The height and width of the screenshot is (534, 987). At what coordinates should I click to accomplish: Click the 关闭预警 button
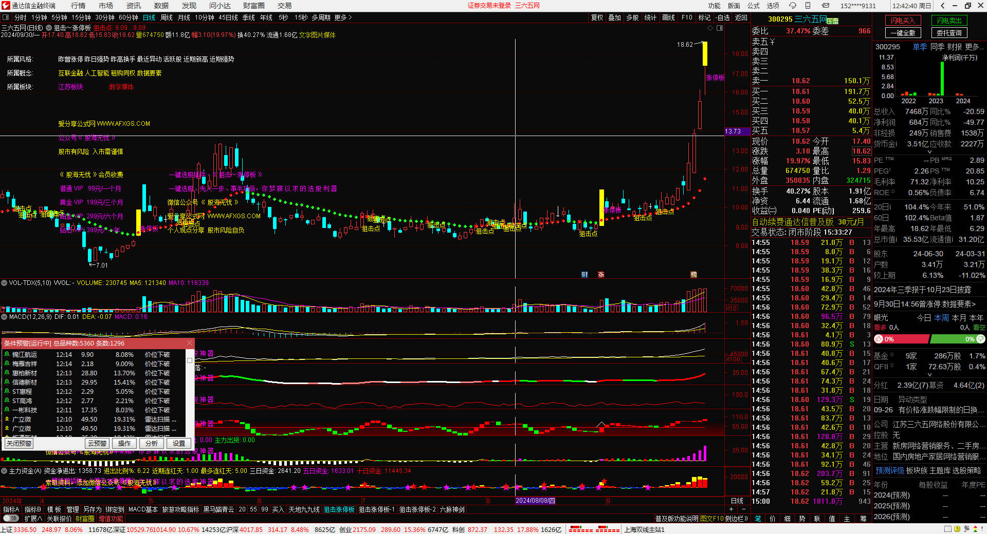coord(19,443)
